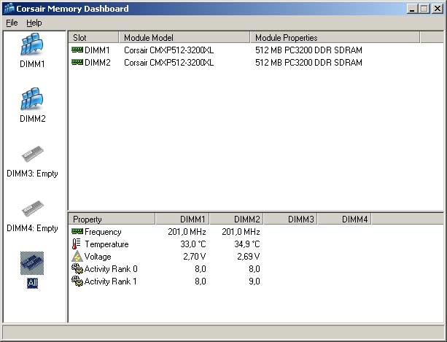Screen dimensions: 447x342
Task: Open the Help menu
Action: pyautogui.click(x=34, y=23)
